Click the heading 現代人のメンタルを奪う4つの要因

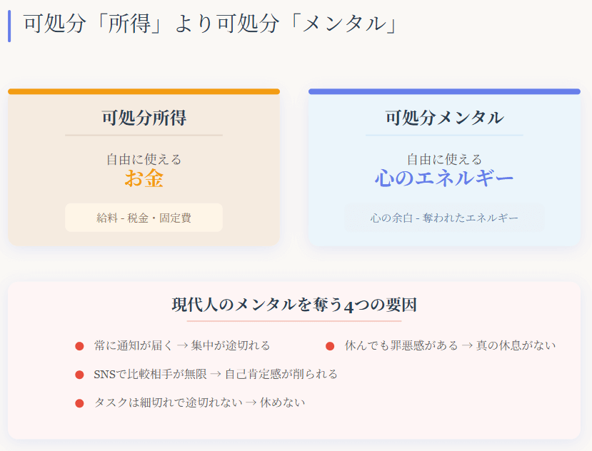coord(294,305)
